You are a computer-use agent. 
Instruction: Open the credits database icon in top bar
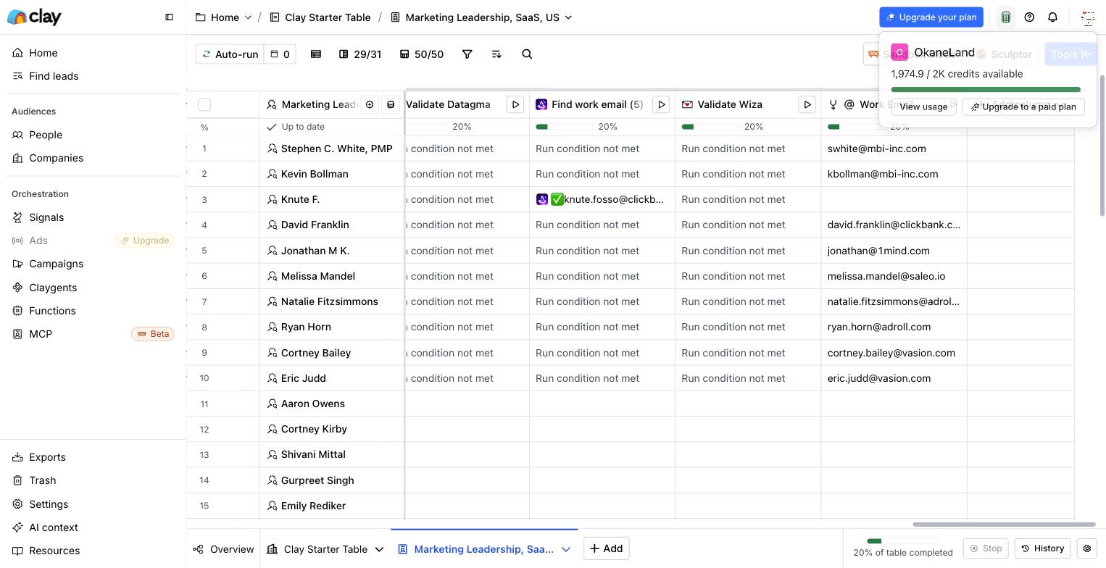(1006, 17)
